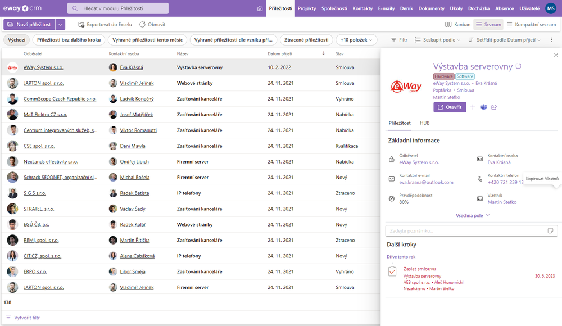Screen dimensions: 562x326
Task: Open the Úkoly module
Action: 456,8
